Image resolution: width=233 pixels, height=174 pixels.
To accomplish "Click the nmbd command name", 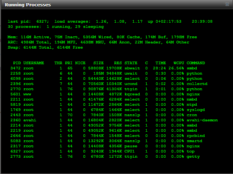I will click(192, 99).
